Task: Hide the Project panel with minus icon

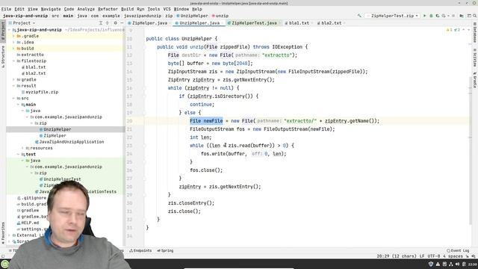Action: 122,23
